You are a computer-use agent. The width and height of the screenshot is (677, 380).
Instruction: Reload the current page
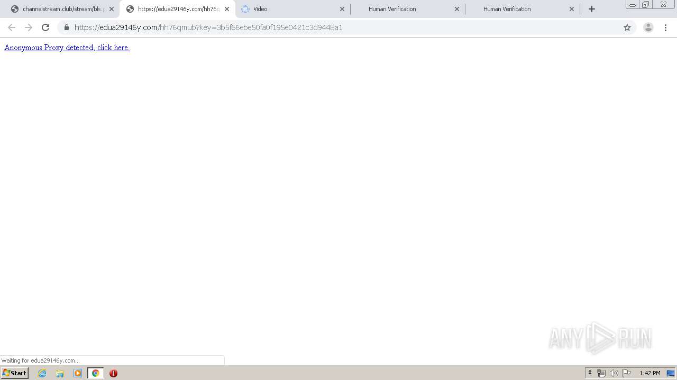click(45, 27)
